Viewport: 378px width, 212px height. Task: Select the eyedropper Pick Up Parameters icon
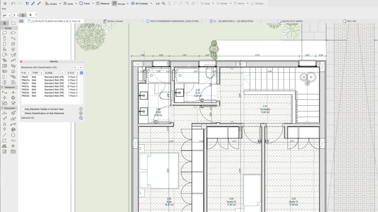tap(33, 3)
